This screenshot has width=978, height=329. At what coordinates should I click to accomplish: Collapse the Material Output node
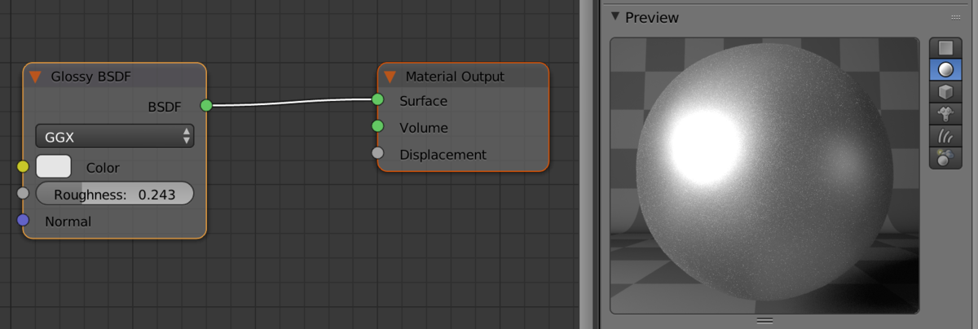click(x=390, y=77)
